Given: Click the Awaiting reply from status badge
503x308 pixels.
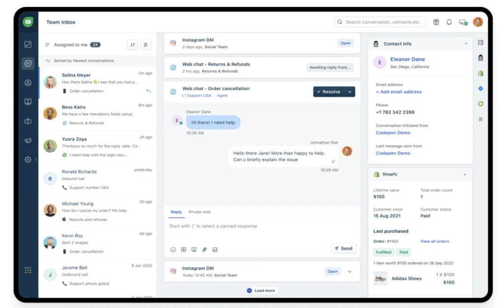Looking at the screenshot, I should pyautogui.click(x=330, y=68).
